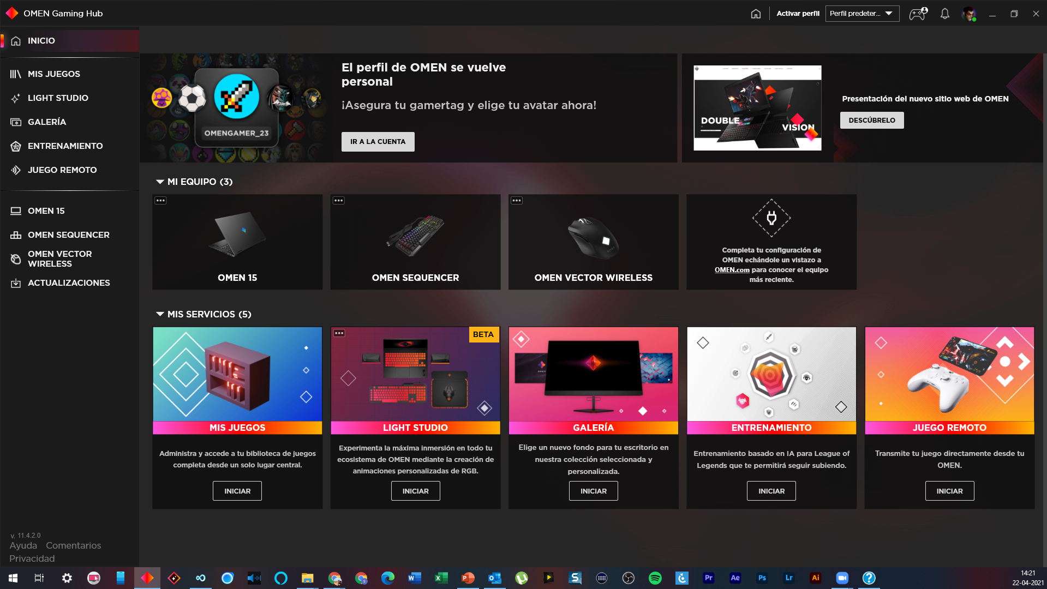Click the download icon beside ACTUALIZACIONES

tap(16, 283)
